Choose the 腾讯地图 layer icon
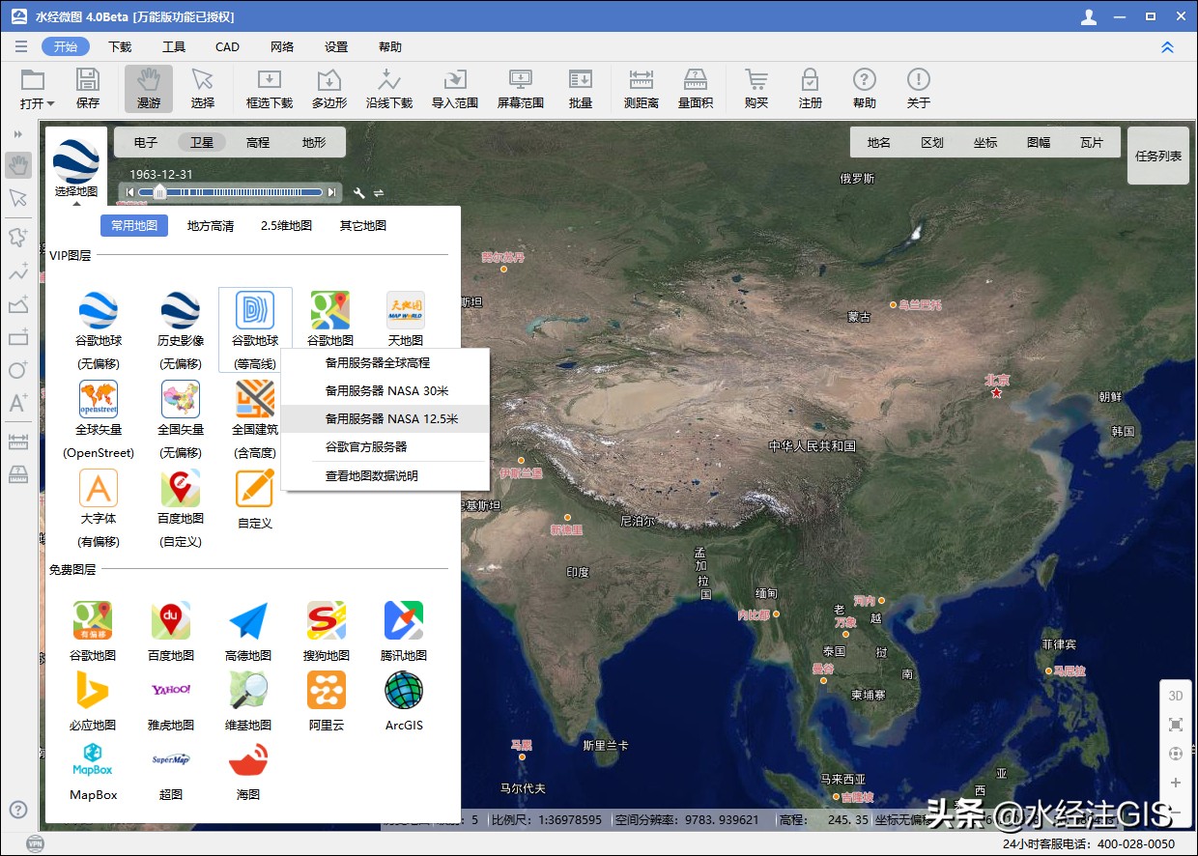This screenshot has width=1198, height=856. (404, 620)
